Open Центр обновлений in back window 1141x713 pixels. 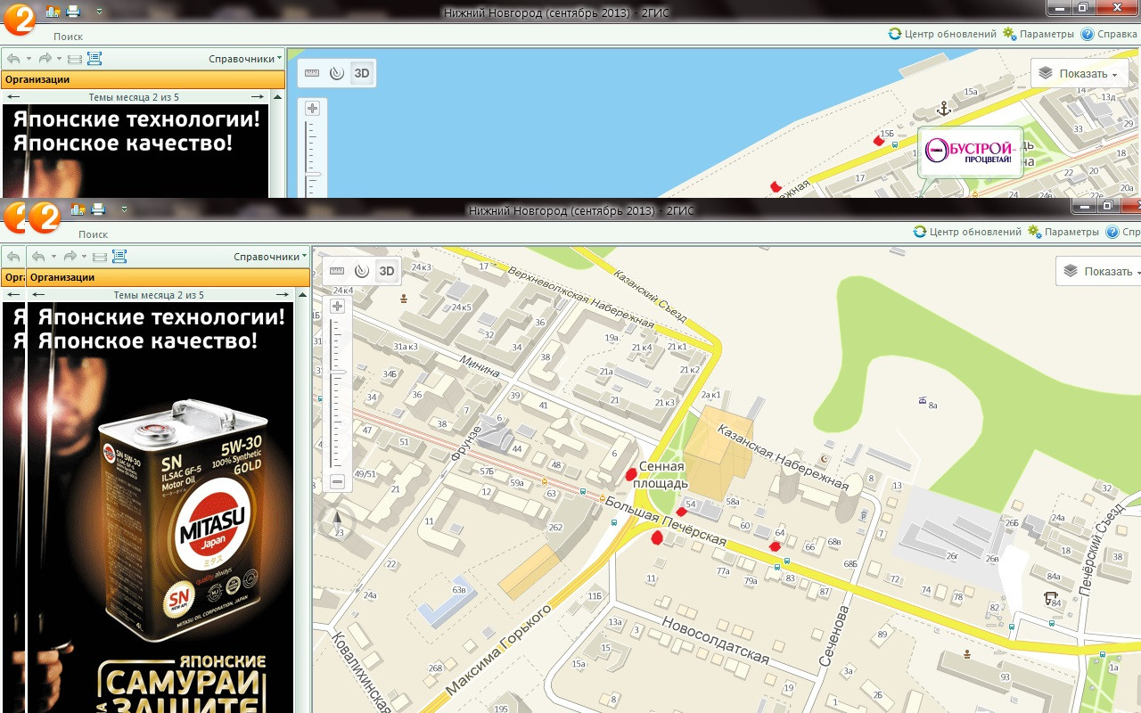[942, 34]
